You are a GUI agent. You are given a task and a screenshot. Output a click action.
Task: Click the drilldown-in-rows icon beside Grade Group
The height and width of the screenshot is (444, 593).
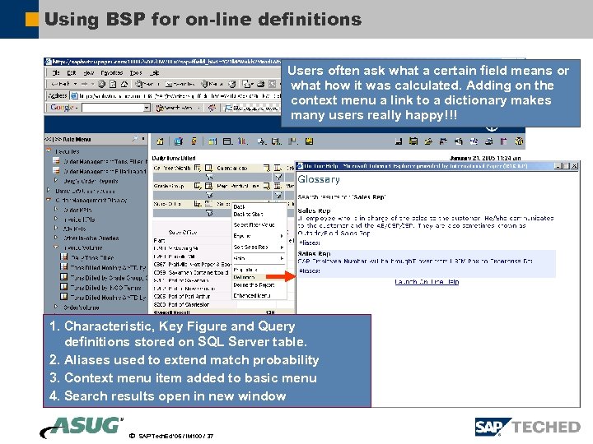[198, 186]
